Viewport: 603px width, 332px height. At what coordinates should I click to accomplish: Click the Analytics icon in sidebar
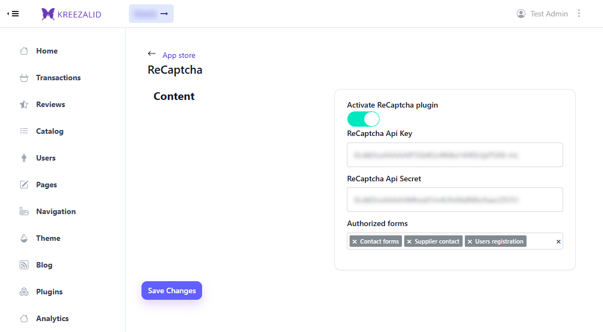tap(24, 318)
